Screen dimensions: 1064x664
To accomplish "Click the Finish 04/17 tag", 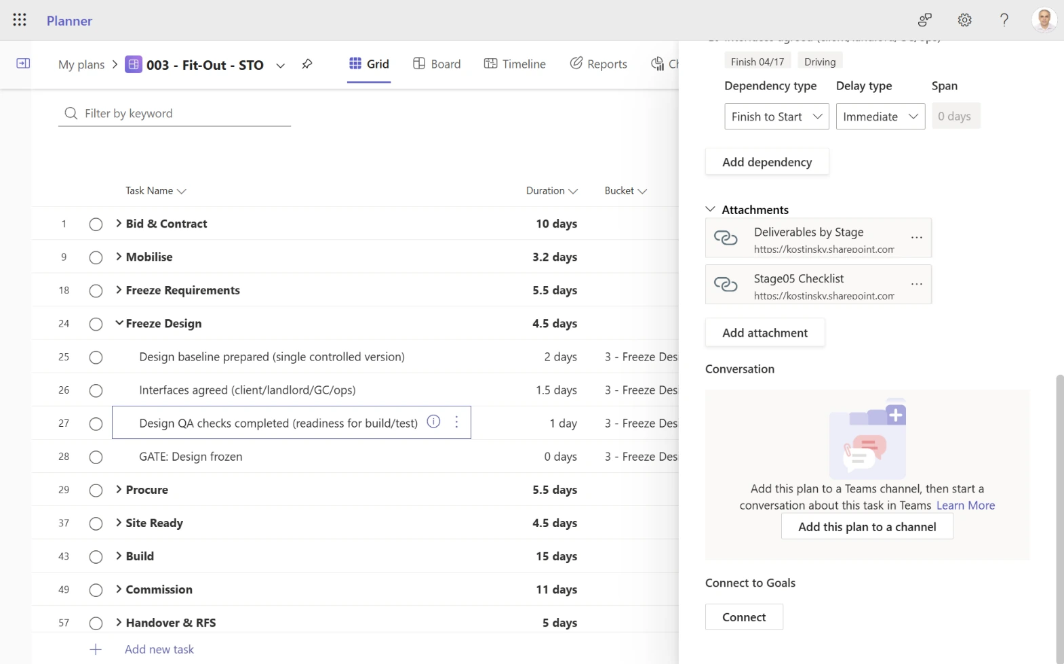I will 757,62.
